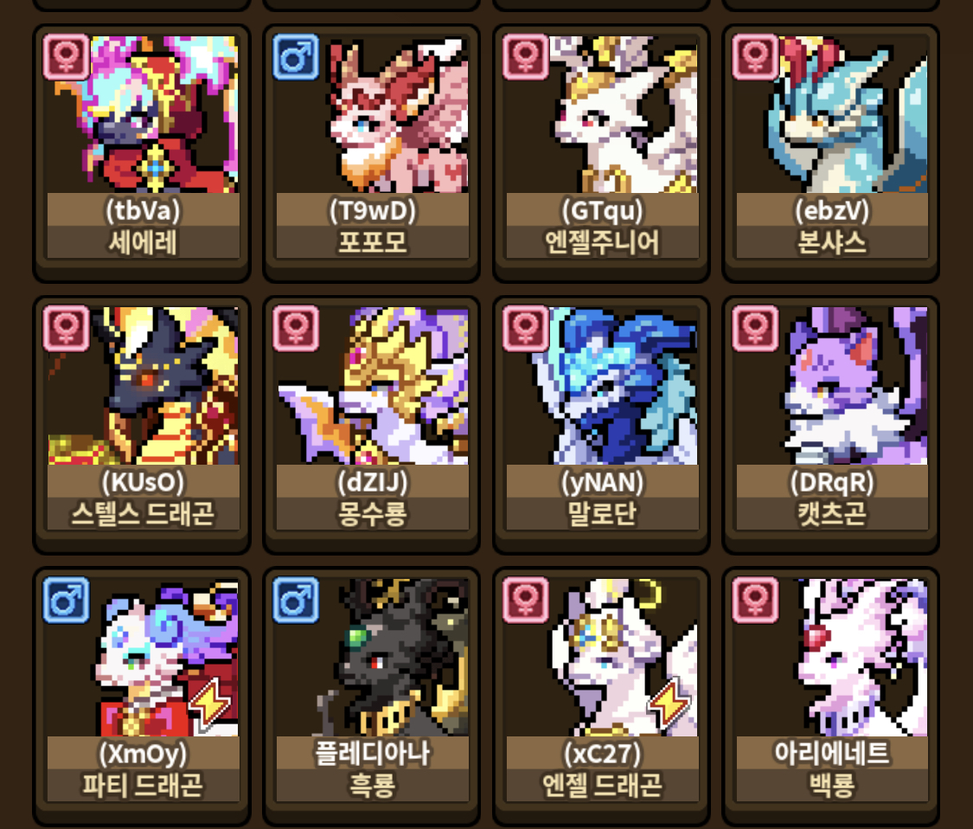Choose the 말로단 (yNAN) dragon portrait
This screenshot has height=829, width=973.
602,386
